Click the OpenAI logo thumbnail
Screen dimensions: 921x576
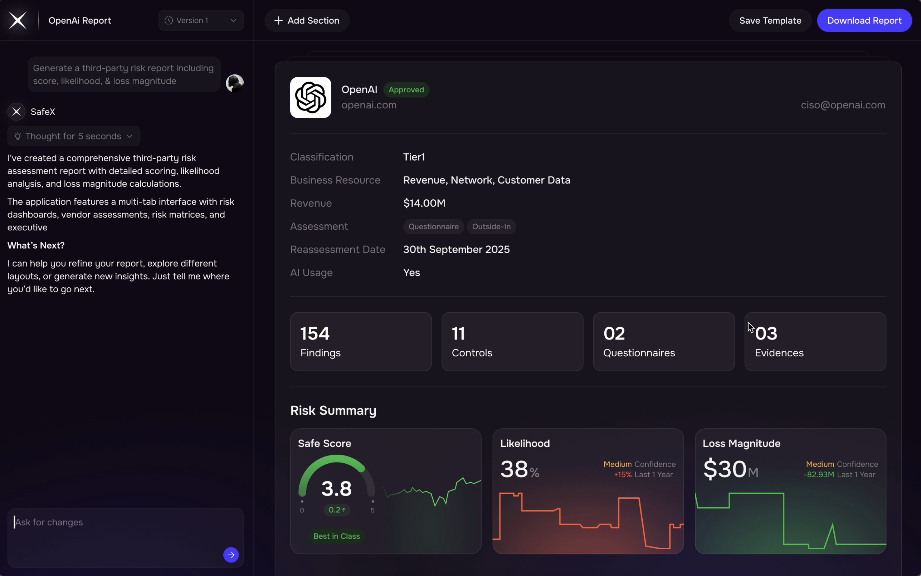click(x=311, y=98)
